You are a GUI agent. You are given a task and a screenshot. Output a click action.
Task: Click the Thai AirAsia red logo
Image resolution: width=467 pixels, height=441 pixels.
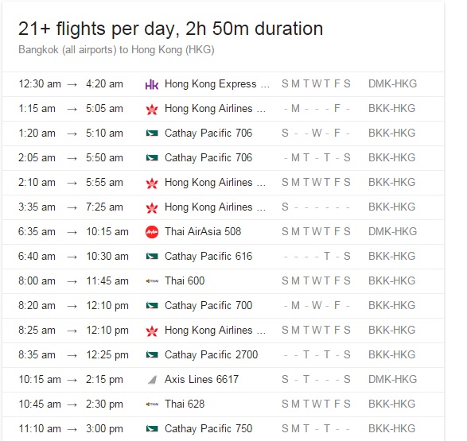coord(152,232)
